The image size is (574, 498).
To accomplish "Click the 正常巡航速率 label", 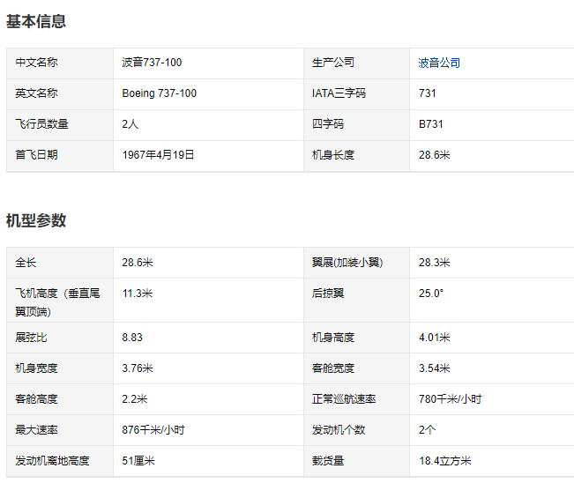I will 344,398.
